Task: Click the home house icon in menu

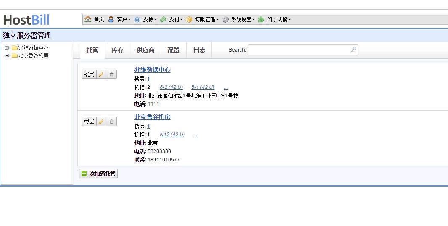Action: tap(88, 19)
